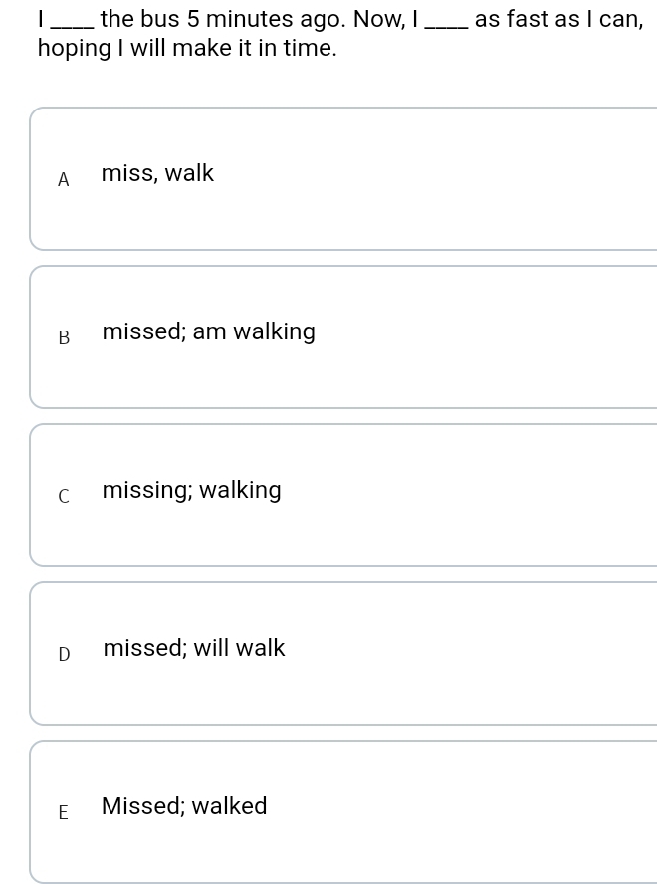The height and width of the screenshot is (884, 657).
Task: Click the letter C label
Action: tap(64, 496)
